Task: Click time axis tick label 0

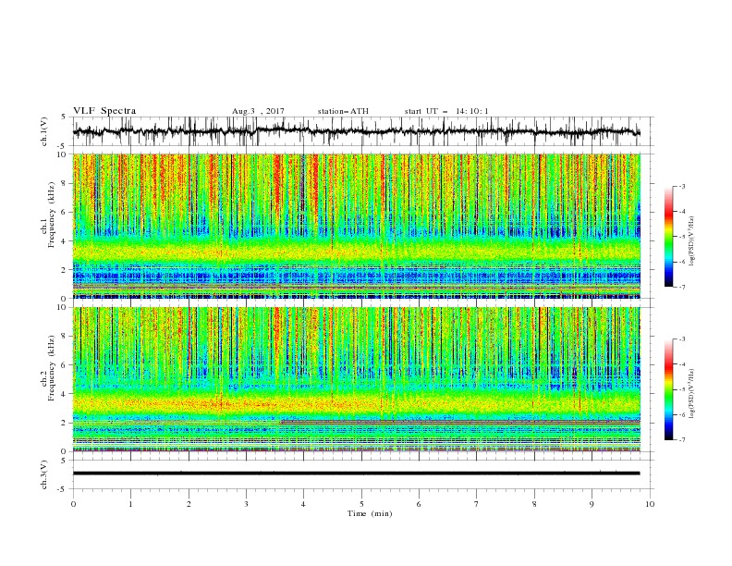Action: coord(73,504)
